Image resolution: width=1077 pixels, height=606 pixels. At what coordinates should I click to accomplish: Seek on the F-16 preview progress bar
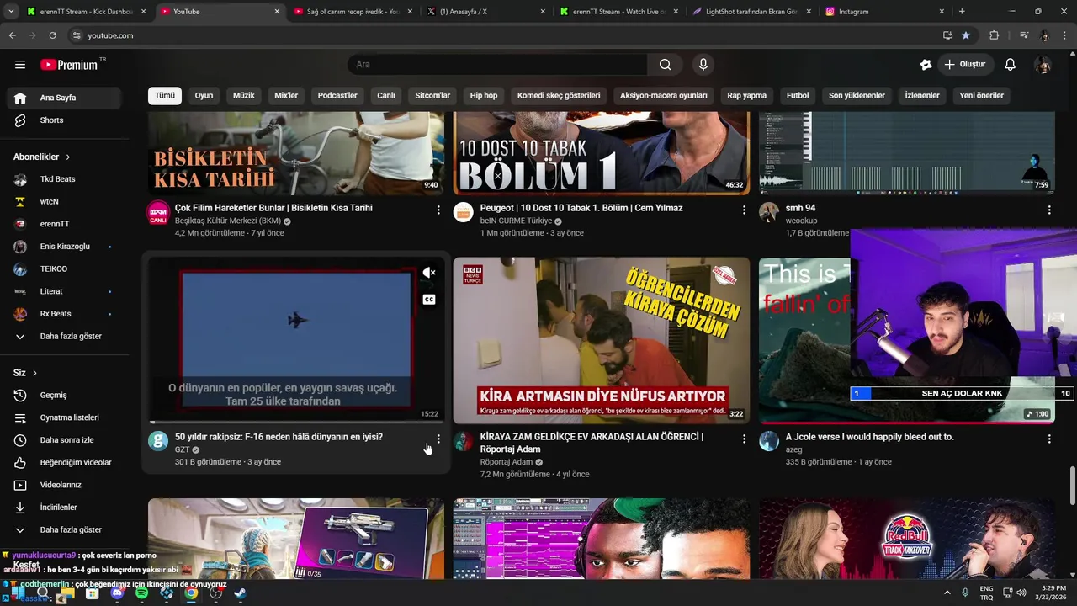[296, 422]
